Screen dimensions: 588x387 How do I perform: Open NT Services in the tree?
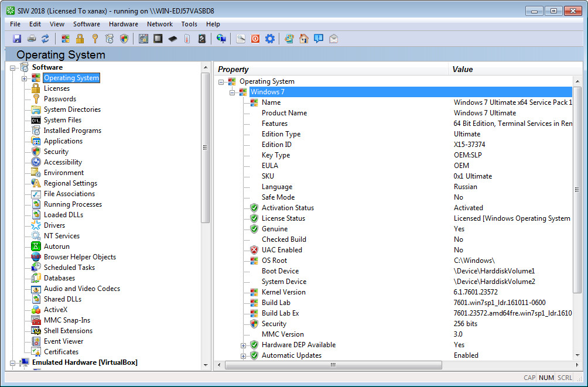coord(61,236)
